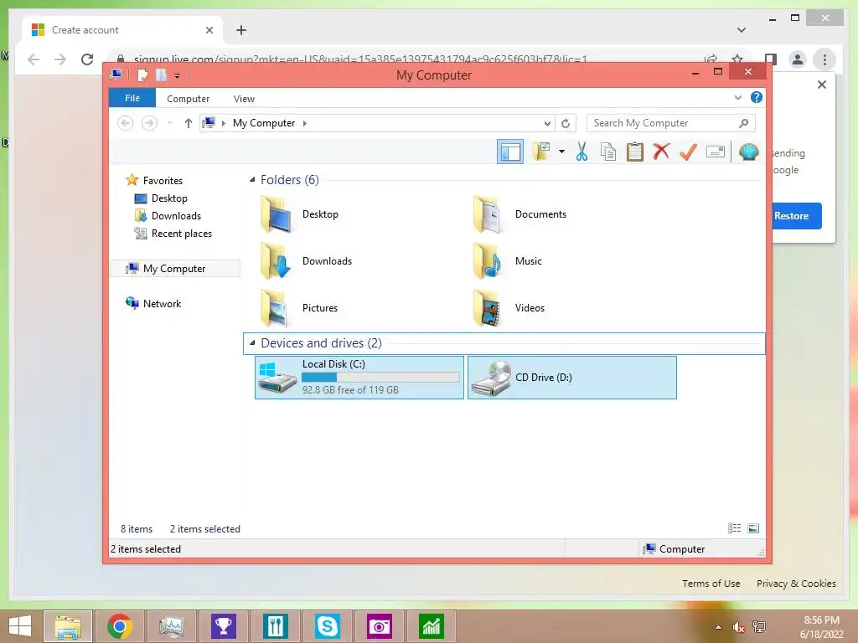Screen dimensions: 858x643
Task: Open recent locations dropdown arrow
Action: [x=169, y=123]
